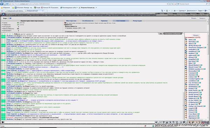Click Обновить above the user list
This screenshot has width=210, height=128.
point(196,35)
